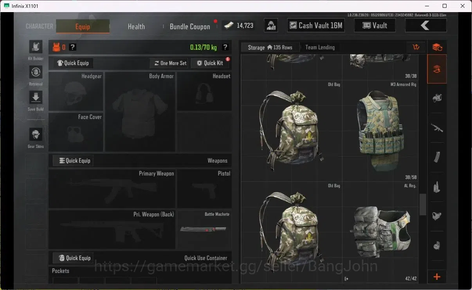Screen dimensions: 472x290
Task: Open Gear Skins icon
Action: [x=36, y=135]
